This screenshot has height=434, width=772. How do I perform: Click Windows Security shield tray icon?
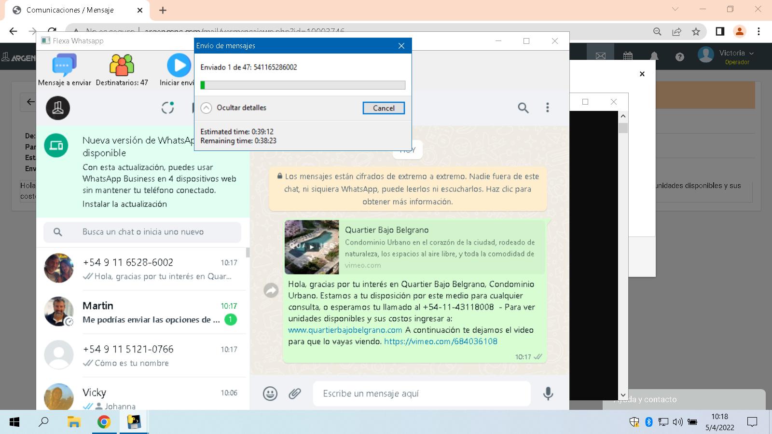coord(634,422)
